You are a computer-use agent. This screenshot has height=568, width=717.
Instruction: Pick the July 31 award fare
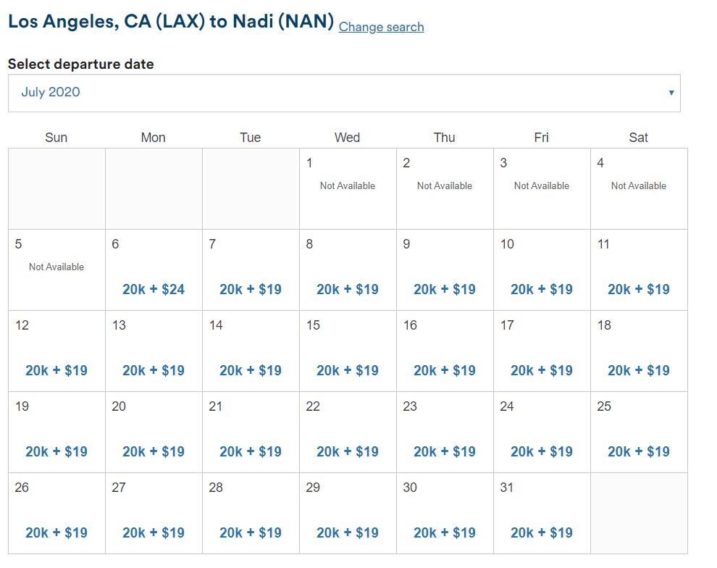click(542, 532)
